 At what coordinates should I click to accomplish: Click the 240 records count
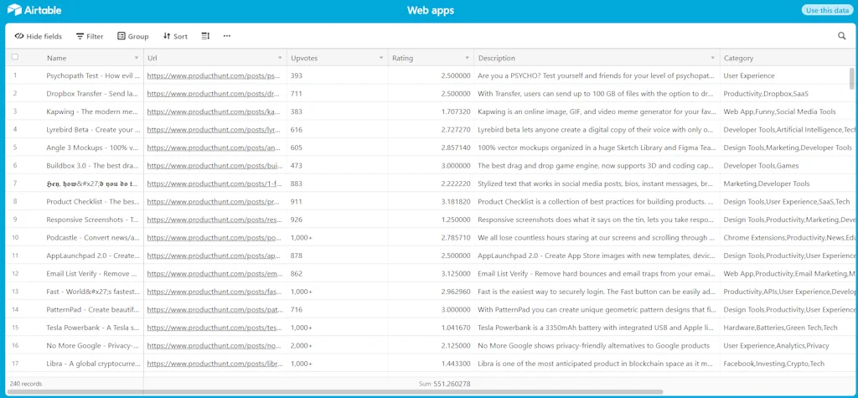click(x=26, y=384)
